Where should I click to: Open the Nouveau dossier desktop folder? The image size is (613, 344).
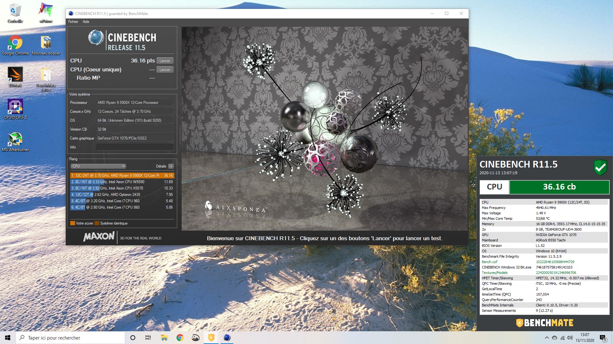tap(46, 45)
